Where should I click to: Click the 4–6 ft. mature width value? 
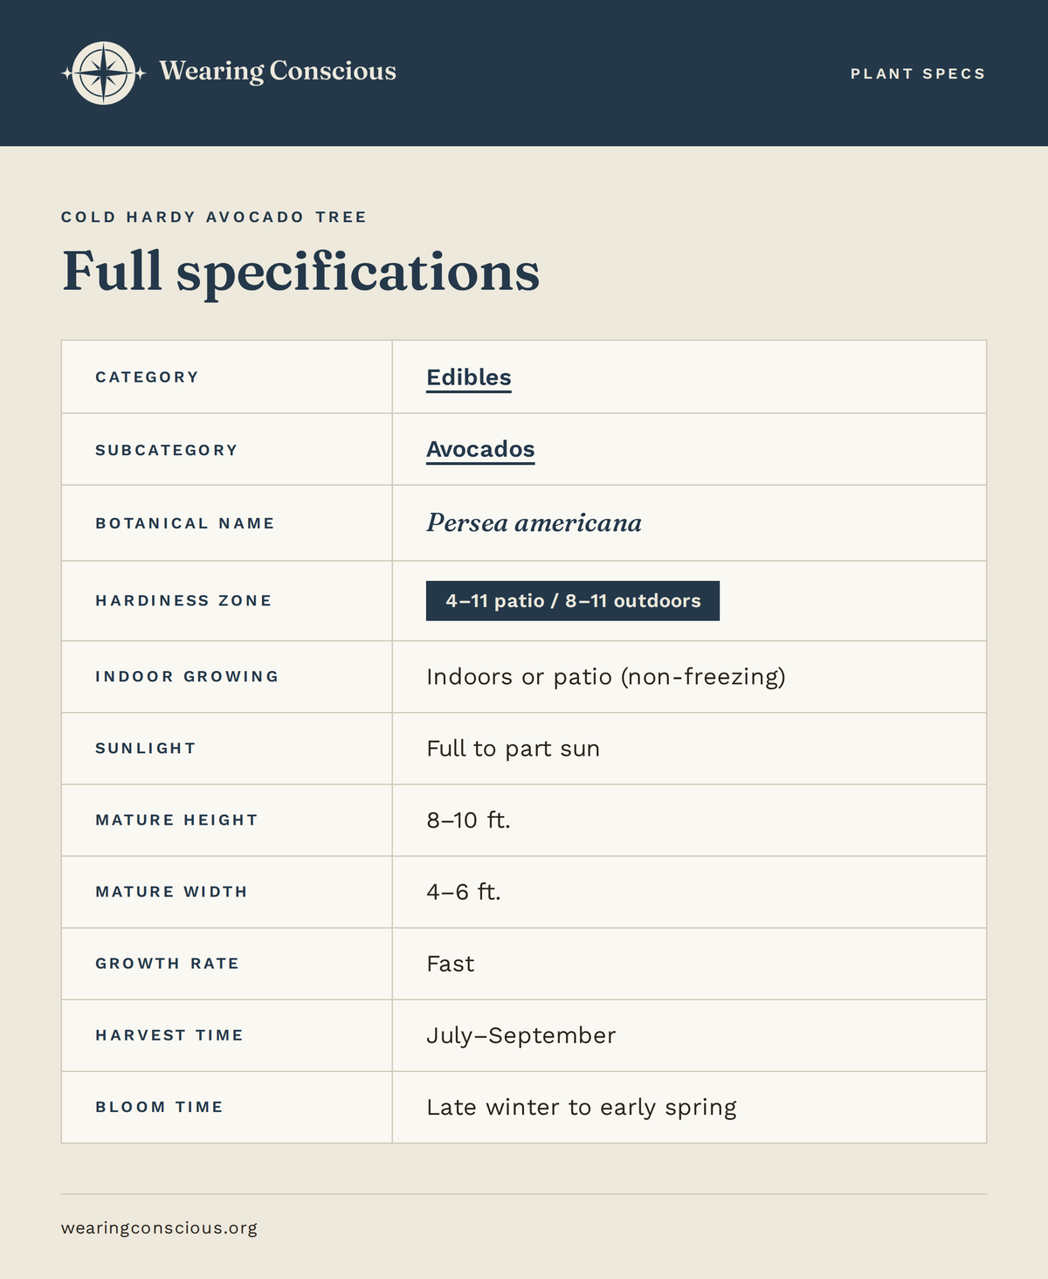[464, 892]
